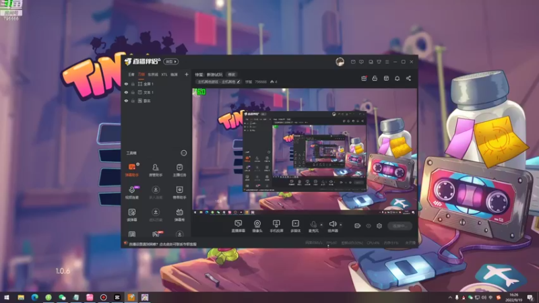Edit the stream category with the pencil icon

click(239, 81)
